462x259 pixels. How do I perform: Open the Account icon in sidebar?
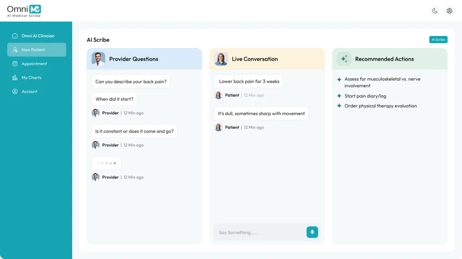[x=15, y=91]
